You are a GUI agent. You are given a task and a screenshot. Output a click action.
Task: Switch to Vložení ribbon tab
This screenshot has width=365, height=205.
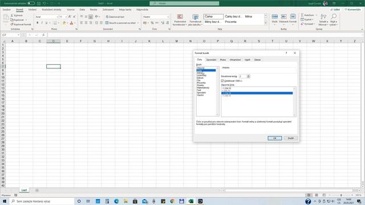click(33, 10)
